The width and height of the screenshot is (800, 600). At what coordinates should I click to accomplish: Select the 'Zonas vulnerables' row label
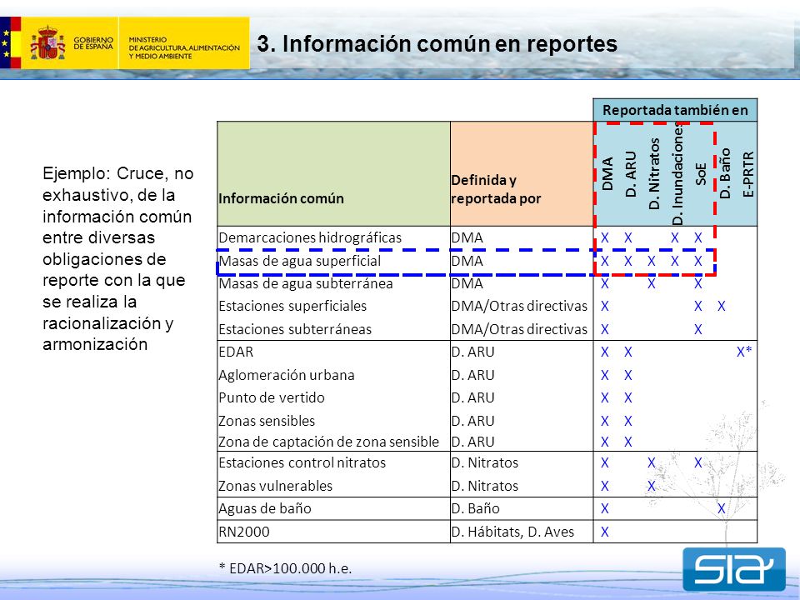[x=276, y=486]
